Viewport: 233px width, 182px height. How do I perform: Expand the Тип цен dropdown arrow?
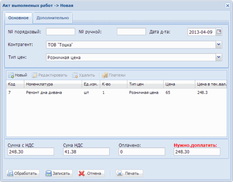click(219, 58)
